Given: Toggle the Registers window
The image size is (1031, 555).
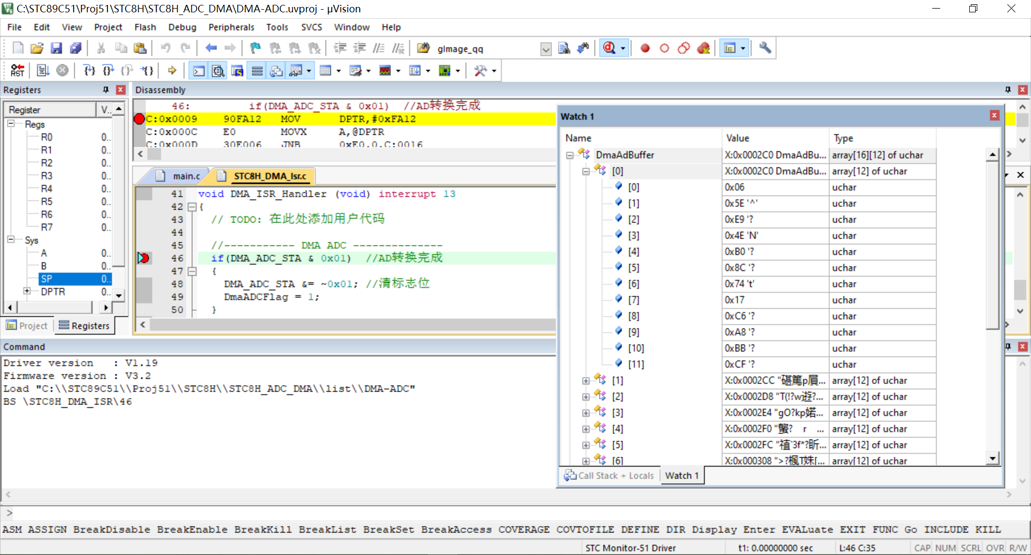Looking at the screenshot, I should point(257,70).
